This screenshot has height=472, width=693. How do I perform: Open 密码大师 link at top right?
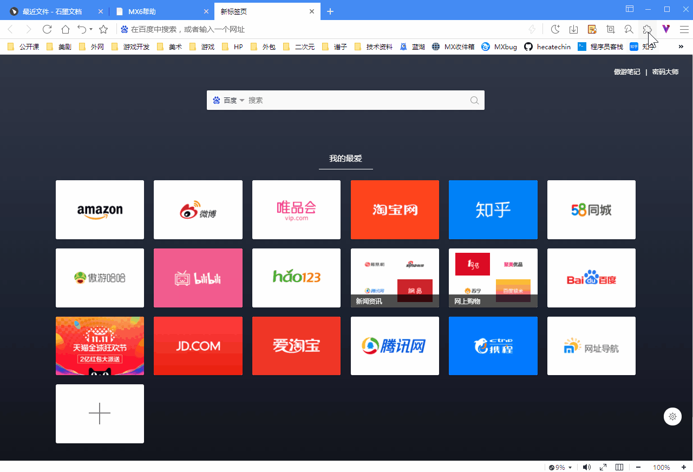point(665,71)
